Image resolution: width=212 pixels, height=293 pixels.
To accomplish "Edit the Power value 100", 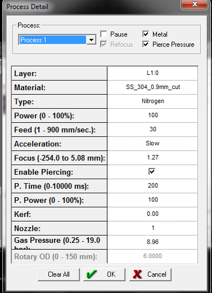I will tap(152, 116).
